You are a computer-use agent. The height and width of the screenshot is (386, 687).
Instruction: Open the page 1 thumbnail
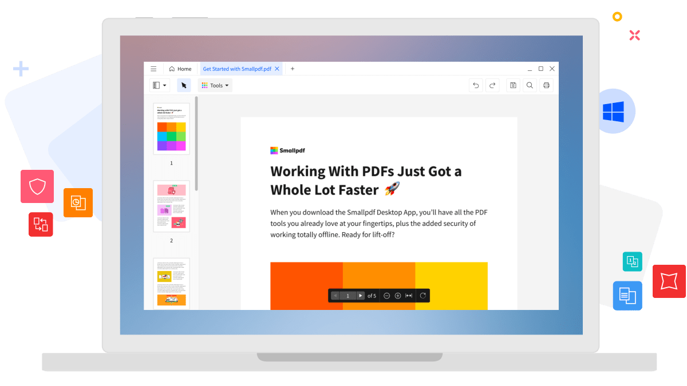(x=171, y=129)
